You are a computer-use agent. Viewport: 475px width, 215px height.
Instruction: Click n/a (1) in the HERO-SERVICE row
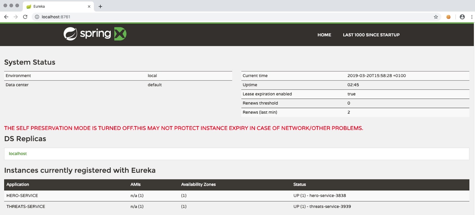tap(137, 196)
